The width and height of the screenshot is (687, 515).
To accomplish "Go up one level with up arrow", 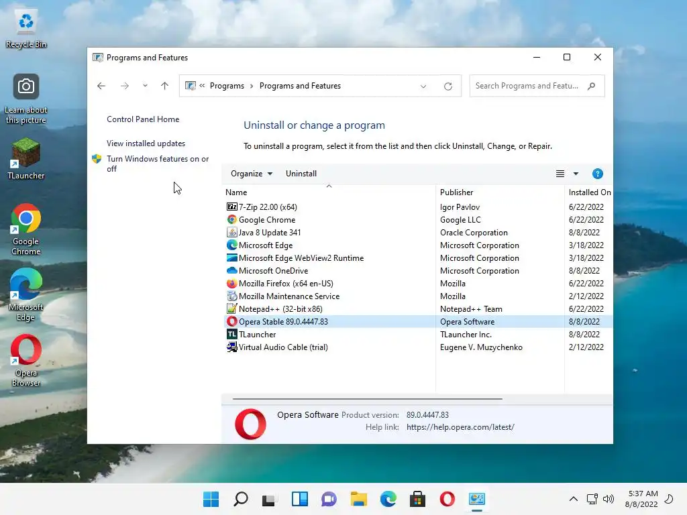I will pos(165,86).
